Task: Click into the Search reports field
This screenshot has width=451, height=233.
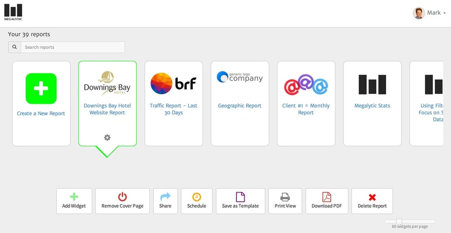Action: coord(73,47)
